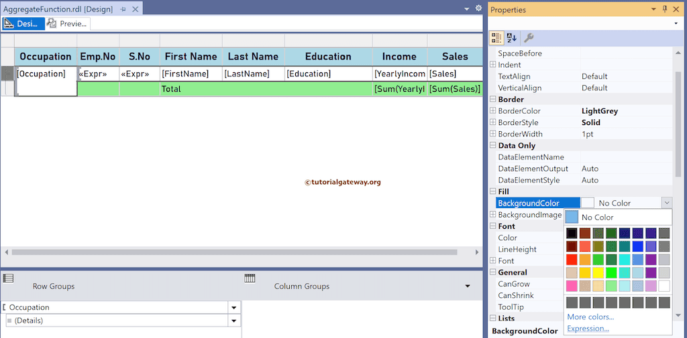
Task: Click the design scrollbar right arrow
Action: (x=477, y=252)
